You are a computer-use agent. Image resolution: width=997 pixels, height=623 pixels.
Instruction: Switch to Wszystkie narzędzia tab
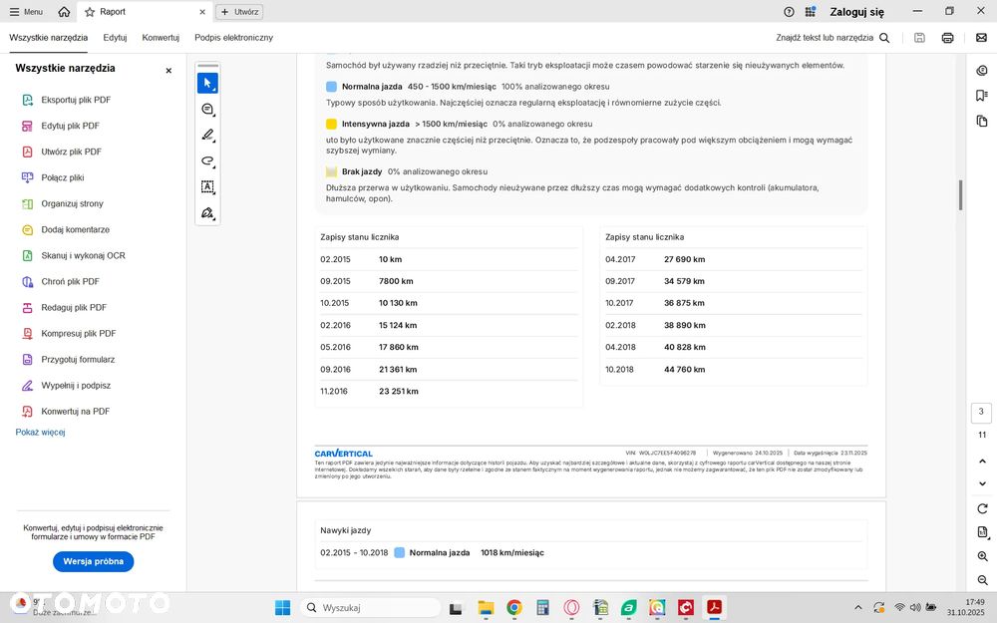tap(48, 38)
